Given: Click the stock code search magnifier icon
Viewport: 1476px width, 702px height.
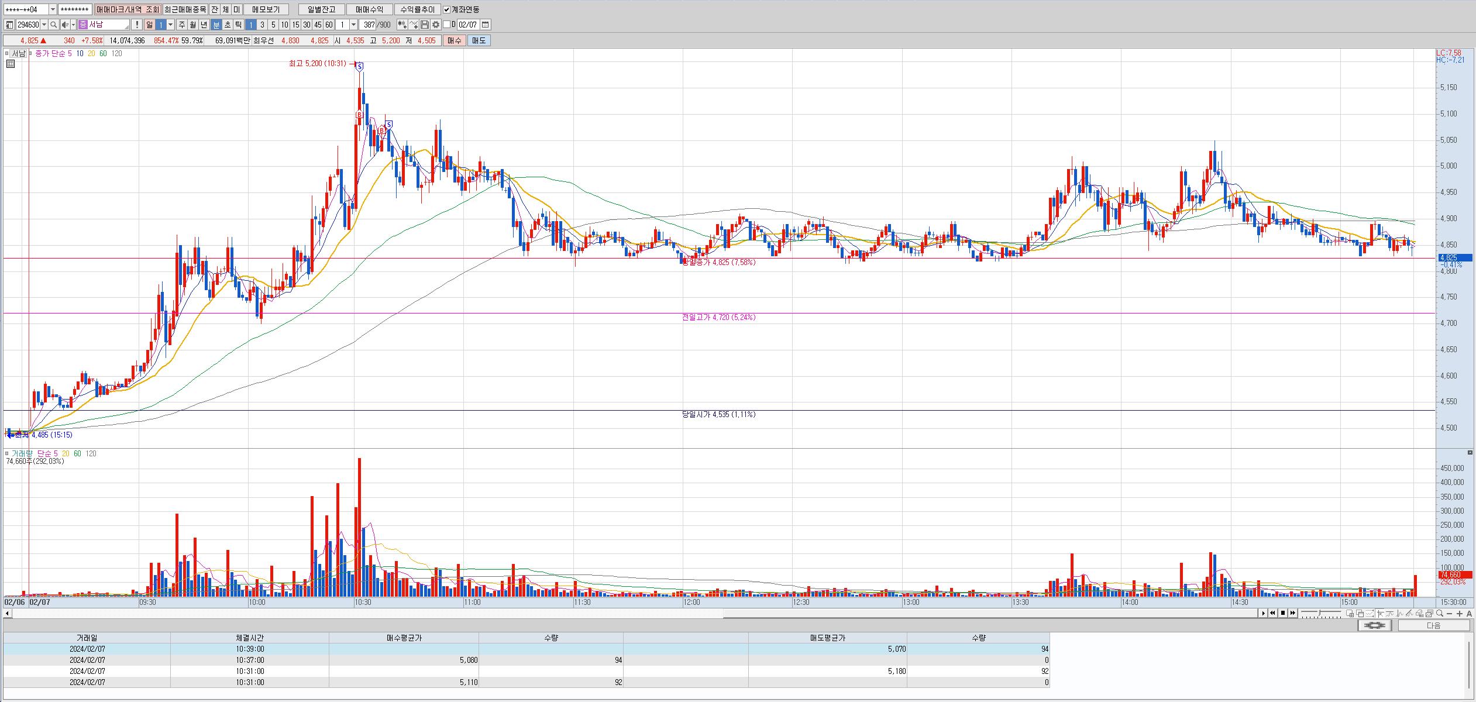Looking at the screenshot, I should click(53, 25).
